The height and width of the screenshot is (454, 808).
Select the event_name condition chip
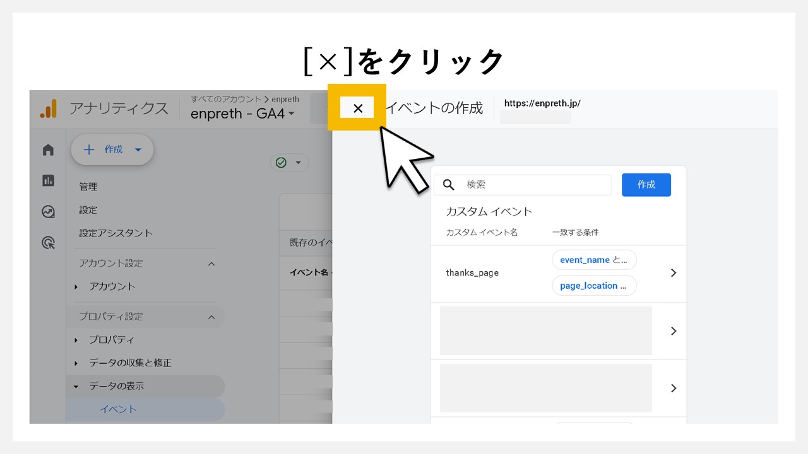click(x=594, y=259)
